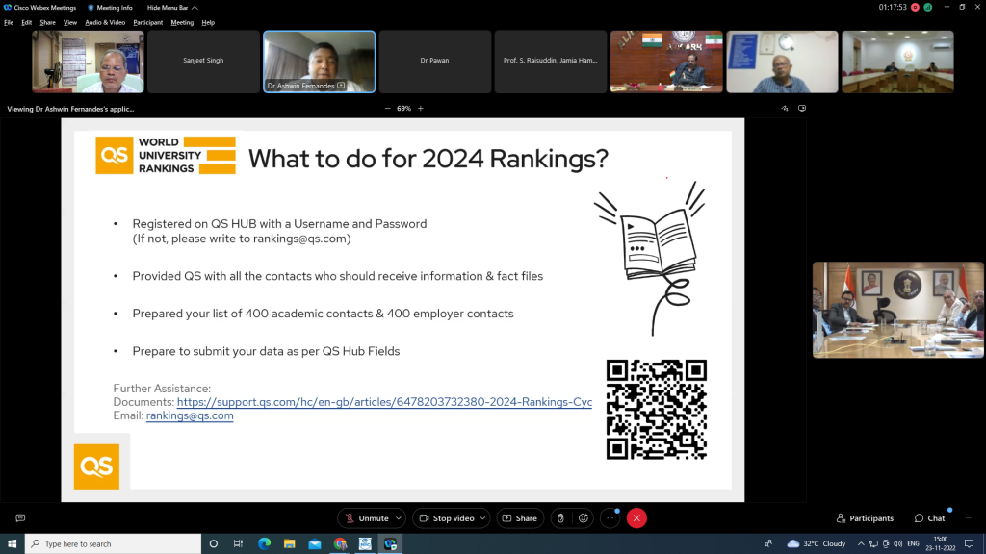Click the "Viewing Dr Ashwin Fernandes's applic..." label
986x554 pixels.
[70, 109]
